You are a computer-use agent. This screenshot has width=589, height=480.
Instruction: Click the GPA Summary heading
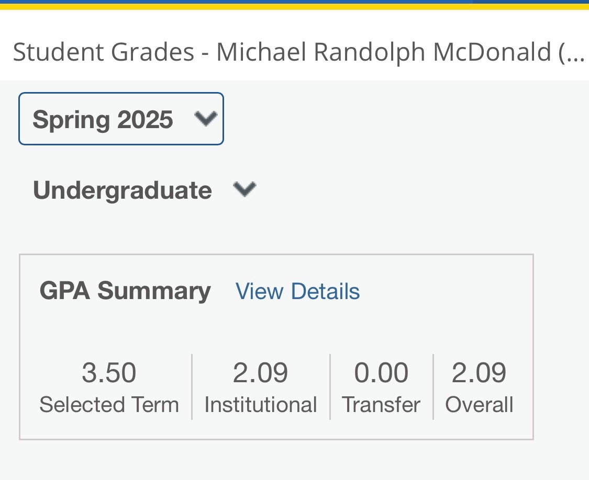[125, 291]
